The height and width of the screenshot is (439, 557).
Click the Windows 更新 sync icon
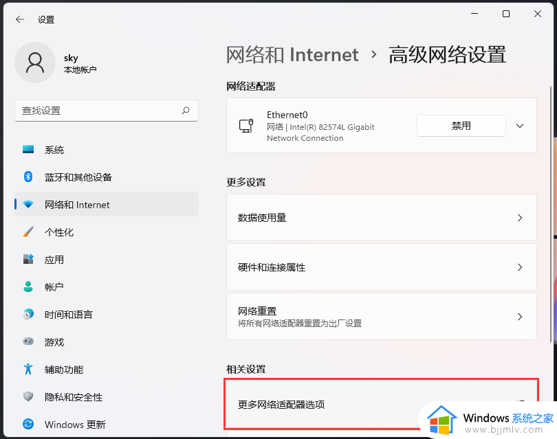[x=28, y=424]
